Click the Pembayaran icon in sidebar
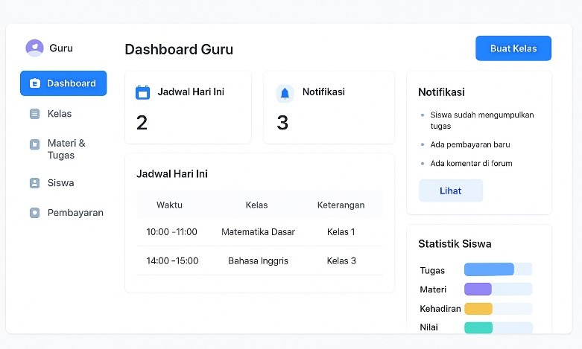This screenshot has width=582, height=349. click(x=34, y=213)
